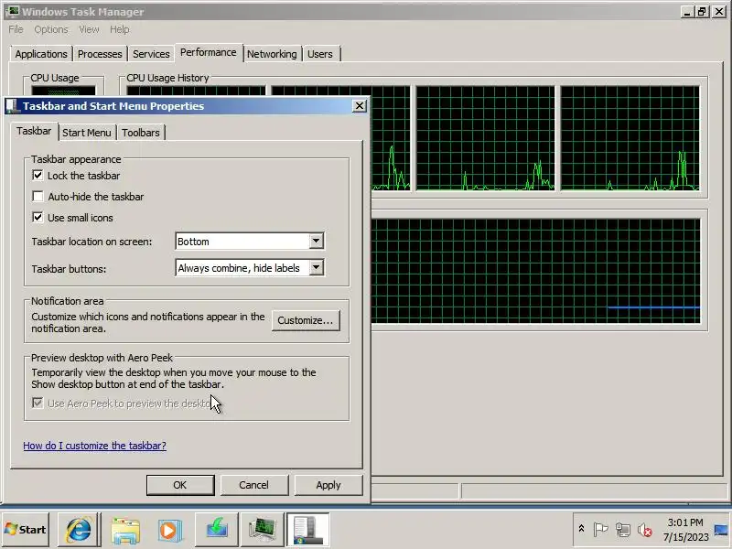Click the Task Manager title bar icon
Viewport: 732px width, 549px height.
pos(13,11)
